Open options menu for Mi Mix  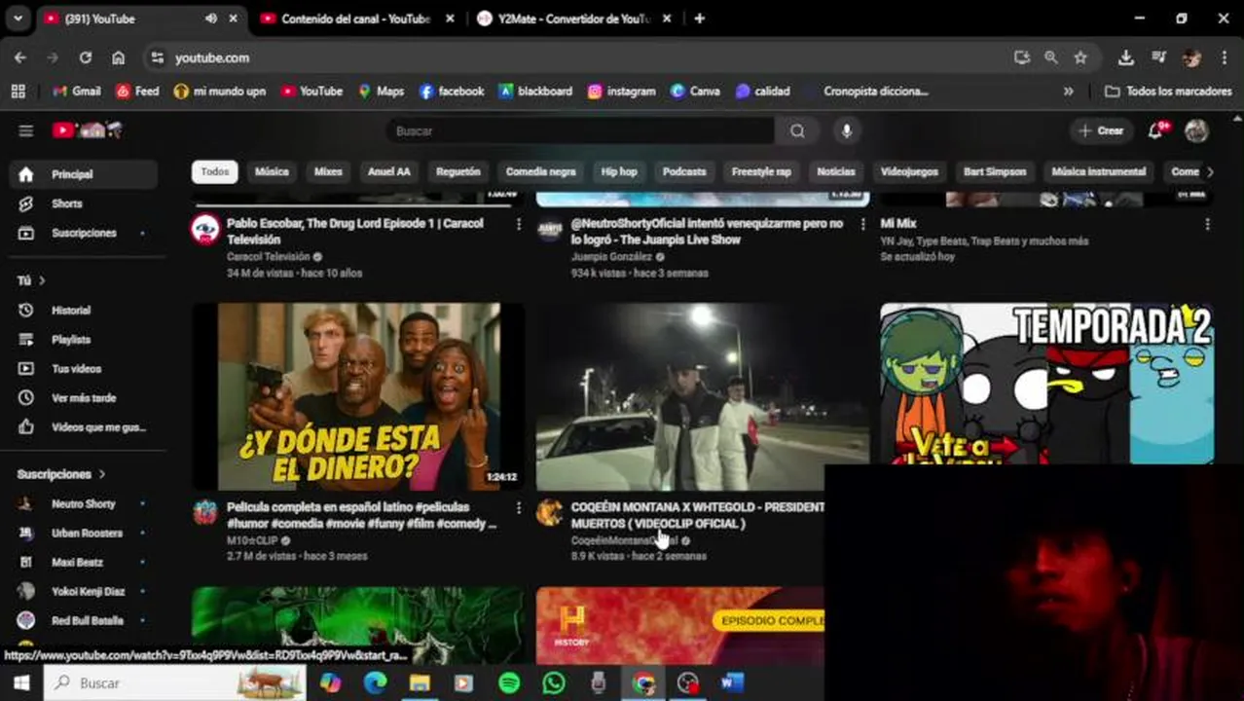coord(1207,224)
